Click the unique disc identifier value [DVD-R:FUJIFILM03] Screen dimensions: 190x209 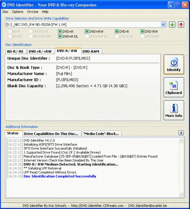[73, 58]
